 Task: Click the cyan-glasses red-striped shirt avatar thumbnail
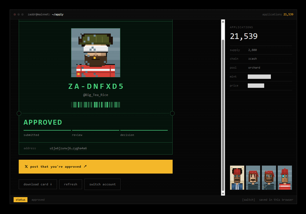point(285,178)
